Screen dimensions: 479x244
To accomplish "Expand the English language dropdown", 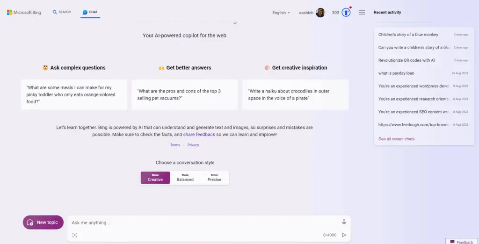I will pos(281,13).
